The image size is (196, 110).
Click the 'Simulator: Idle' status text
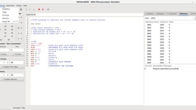(x=19, y=108)
